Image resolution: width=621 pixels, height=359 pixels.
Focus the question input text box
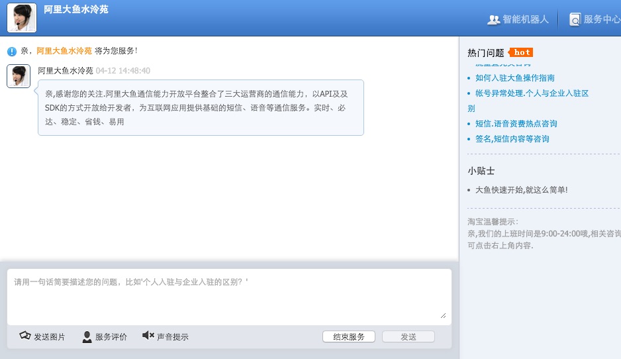click(229, 297)
